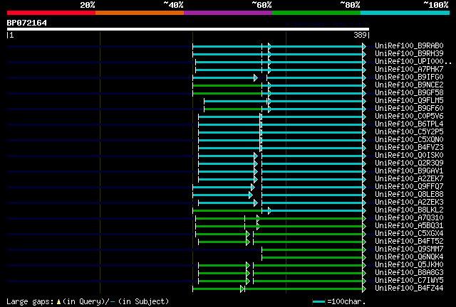Screen dimensions: 456x307
Task: Click the UniRef100_A5BQ31 label
Action: (x=409, y=226)
